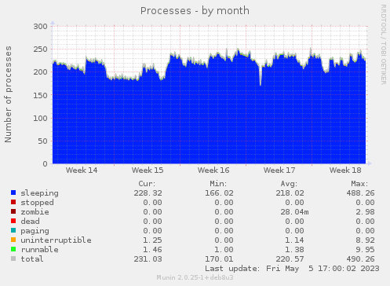Click the 'Number of processes' axis title
The image size is (390, 286).
[8, 94]
